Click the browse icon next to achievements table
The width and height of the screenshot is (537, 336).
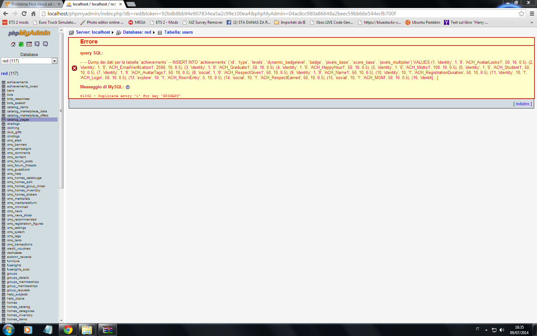(4, 82)
